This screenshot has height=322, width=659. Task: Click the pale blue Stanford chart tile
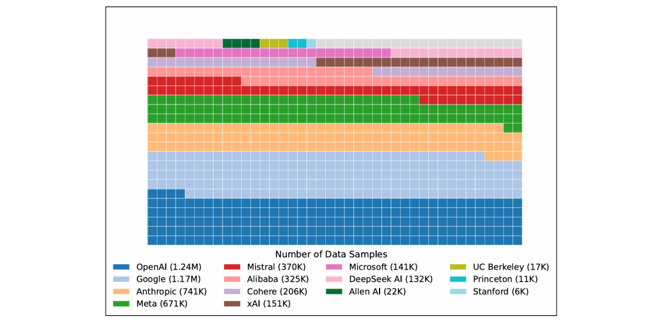click(x=311, y=43)
